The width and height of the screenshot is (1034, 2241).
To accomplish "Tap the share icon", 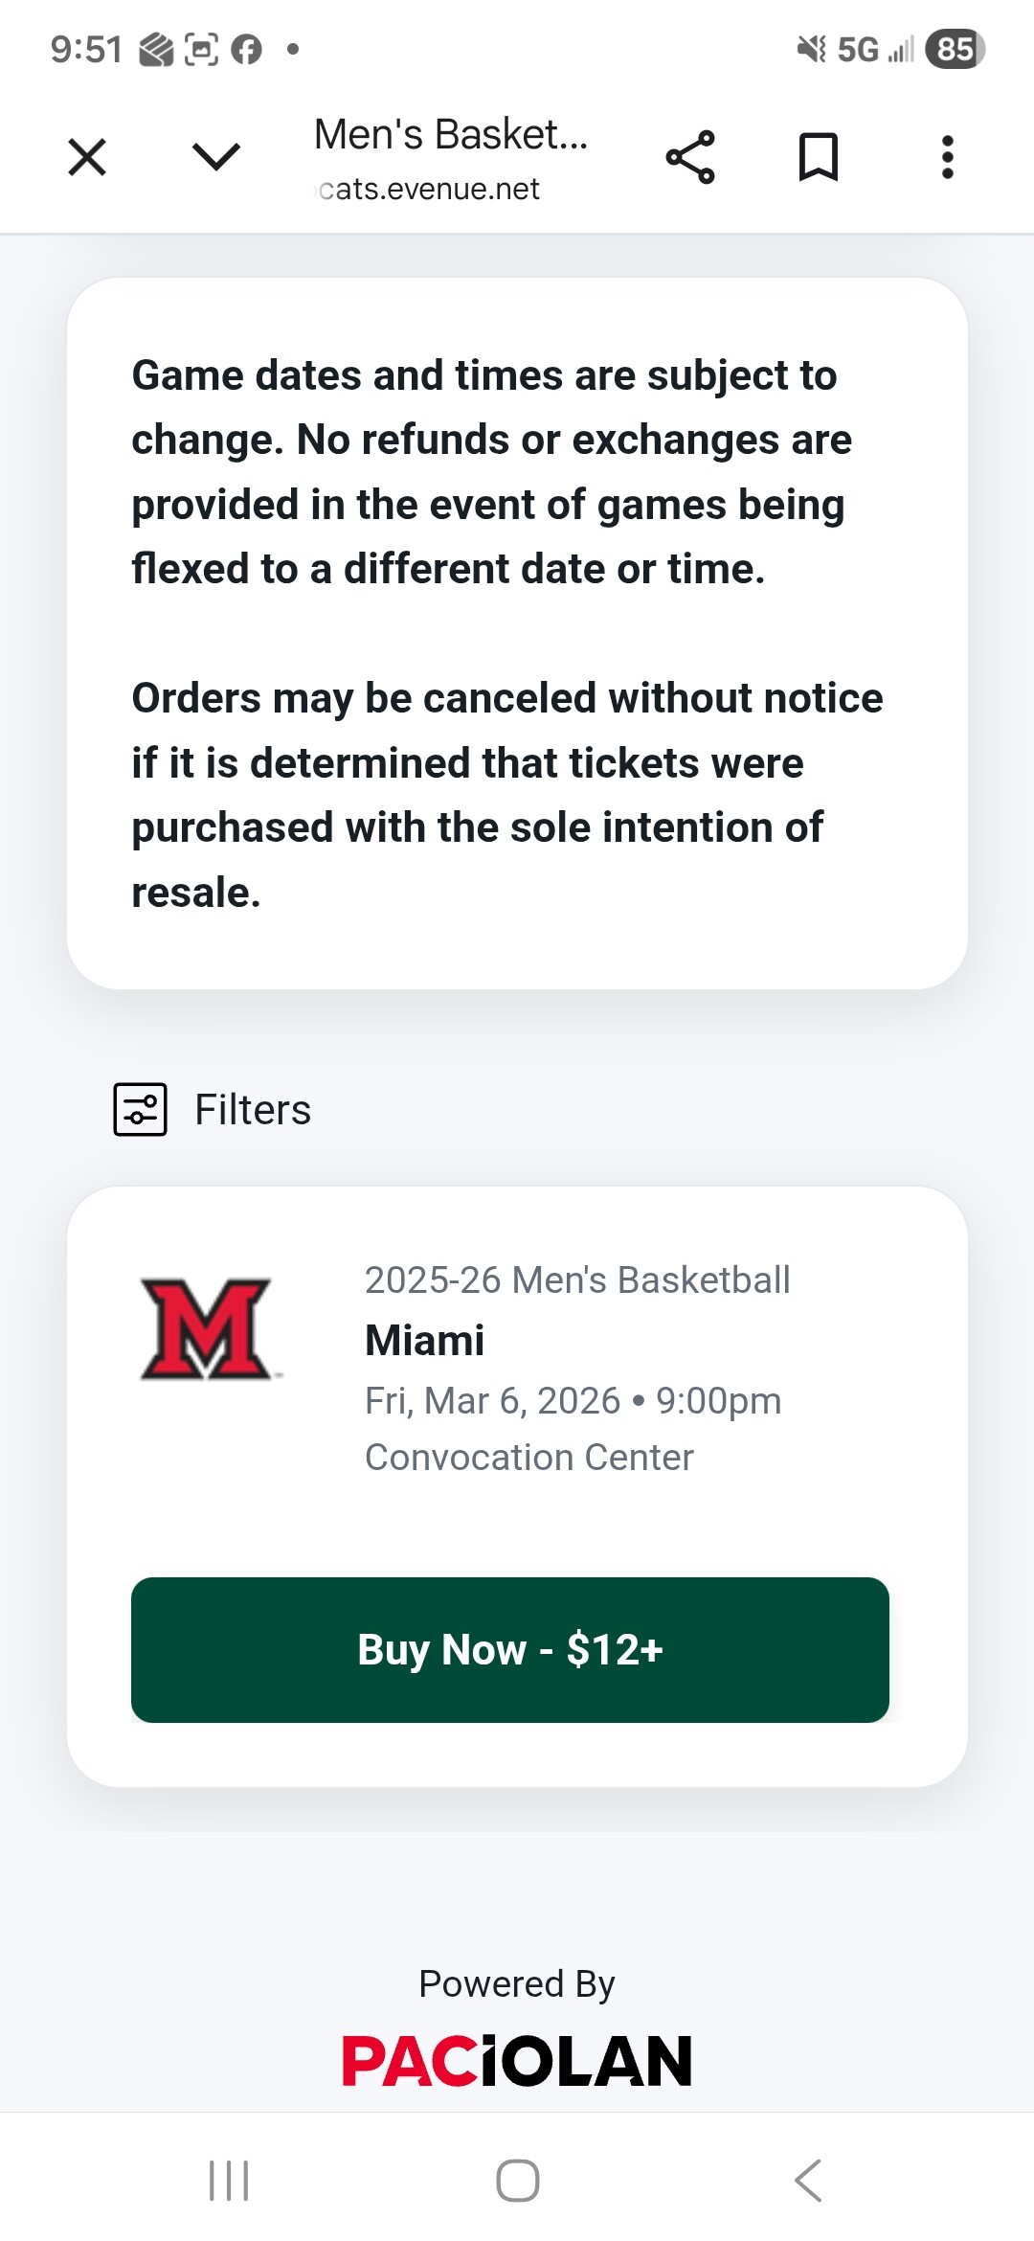I will [690, 157].
